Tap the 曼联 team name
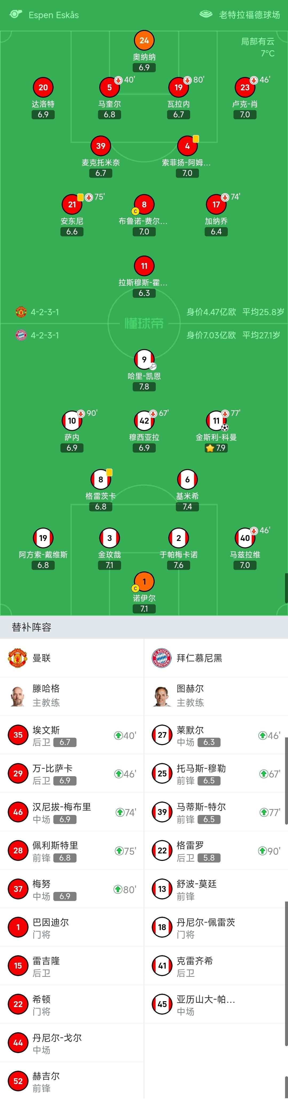 42,658
